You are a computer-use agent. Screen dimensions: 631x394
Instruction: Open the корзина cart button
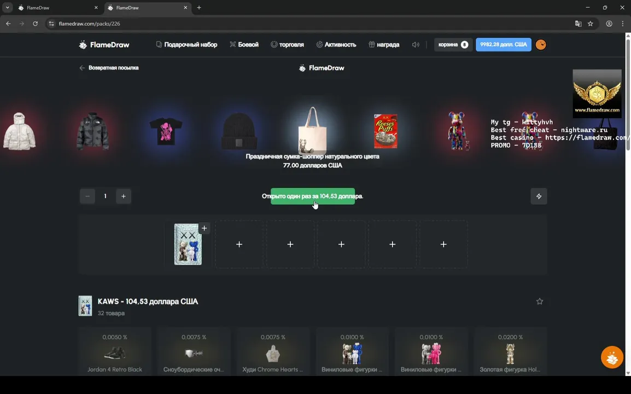[453, 45]
